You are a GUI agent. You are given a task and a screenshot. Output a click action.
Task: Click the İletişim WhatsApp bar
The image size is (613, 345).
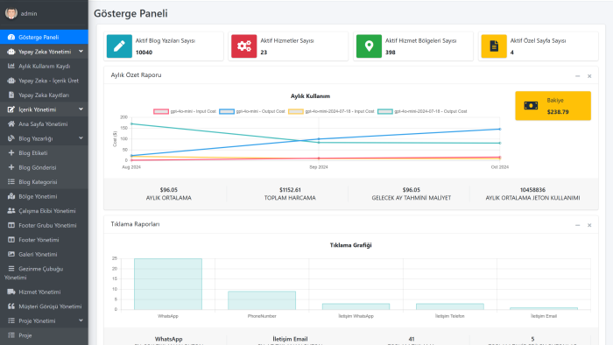(x=356, y=306)
